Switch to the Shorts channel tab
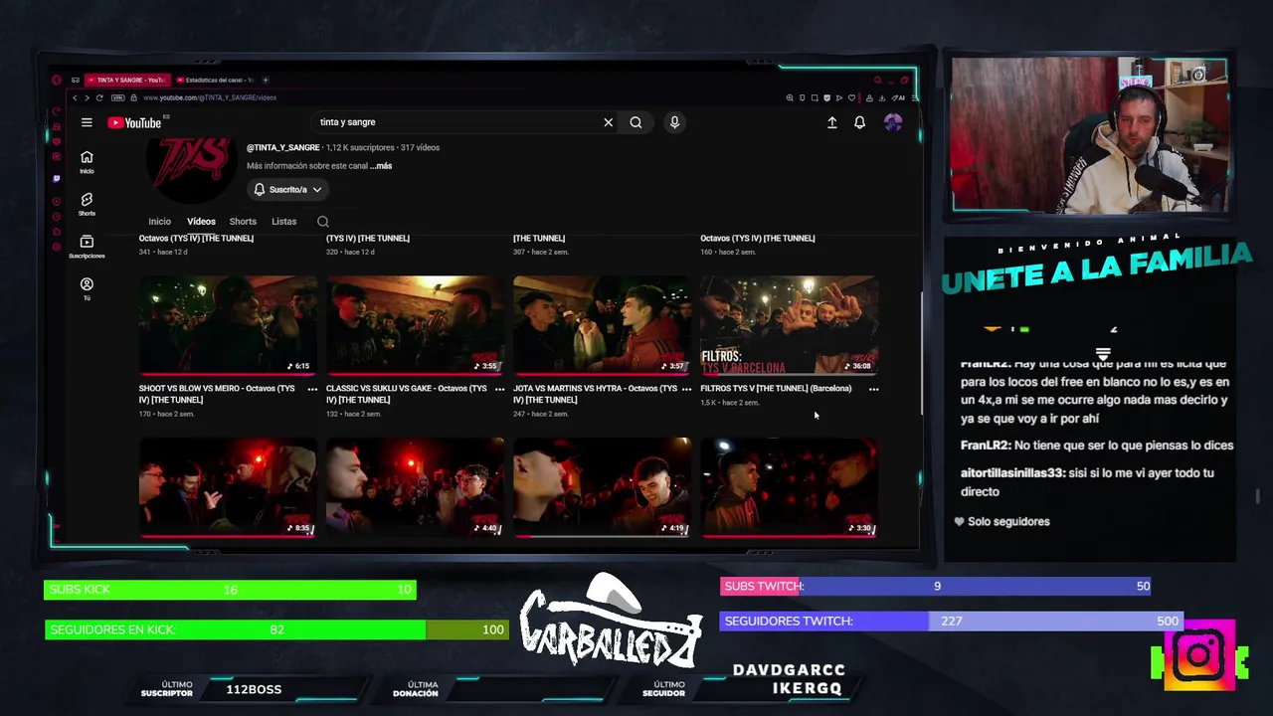Viewport: 1273px width, 716px height. coord(243,222)
